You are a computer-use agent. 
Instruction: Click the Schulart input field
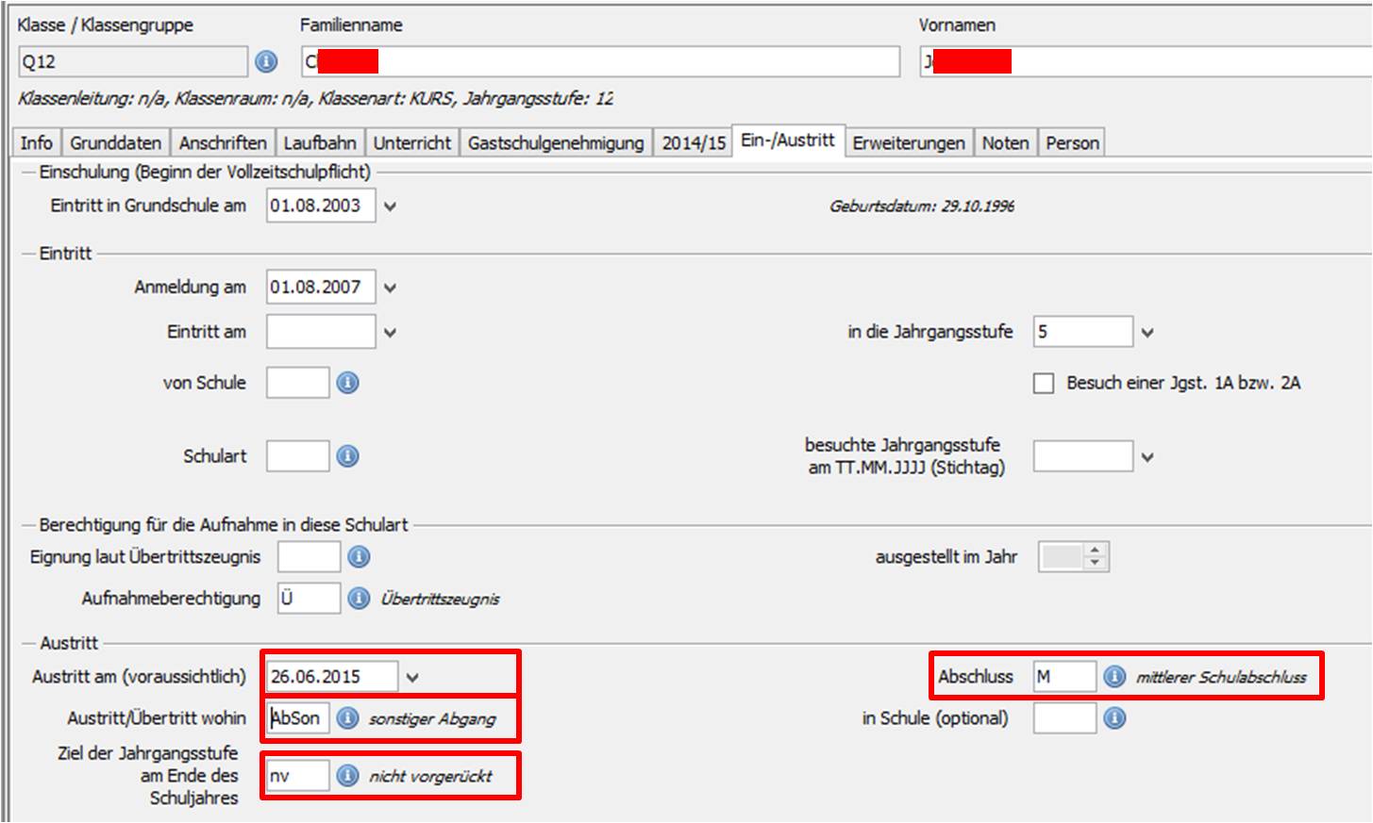[298, 456]
